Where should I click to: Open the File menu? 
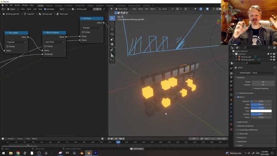tap(6, 5)
